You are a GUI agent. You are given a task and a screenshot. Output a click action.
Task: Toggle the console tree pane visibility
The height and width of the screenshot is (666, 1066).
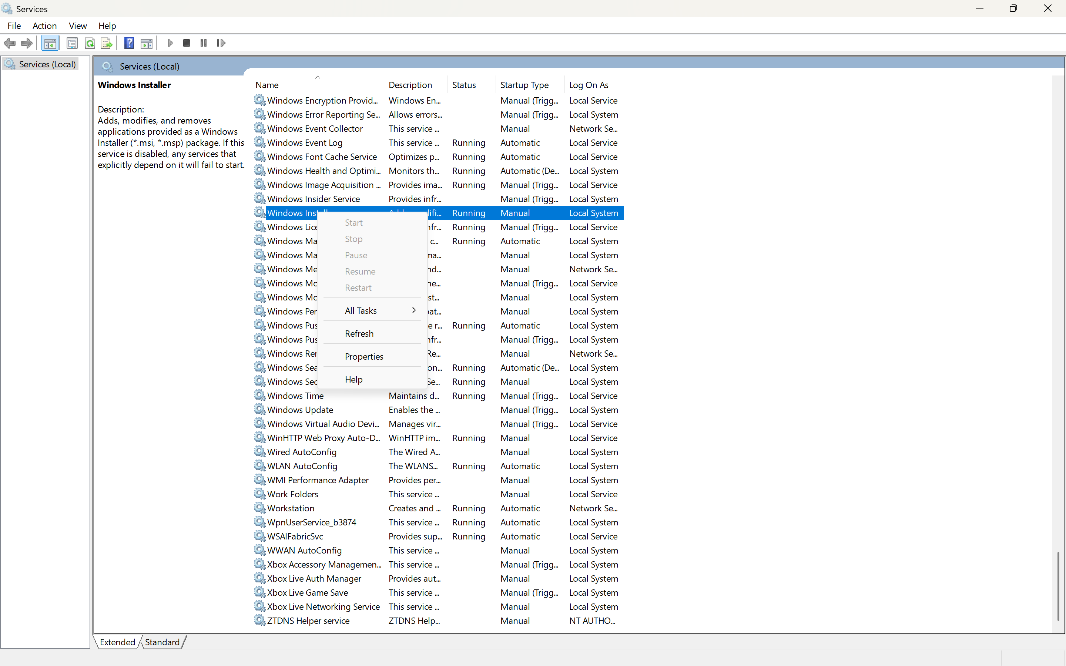[x=50, y=43]
